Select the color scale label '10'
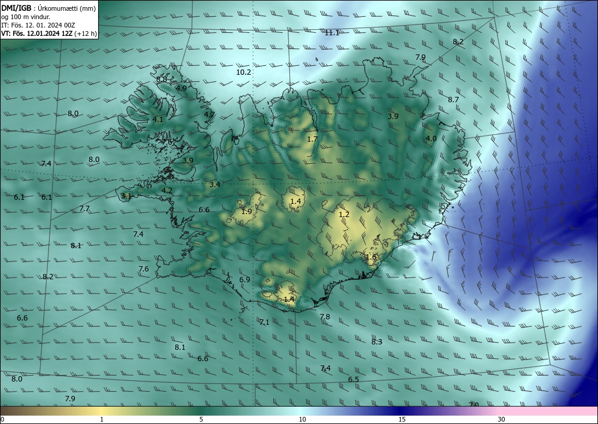Viewport: 598px width, 424px height. 302,419
